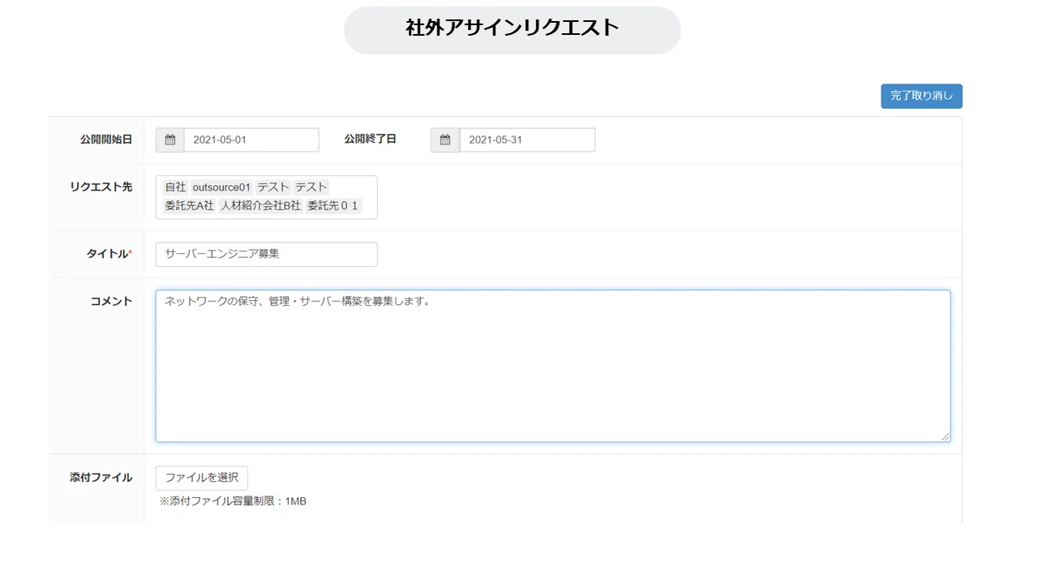This screenshot has width=1038, height=584.
Task: Open calendar icon for 公開開始日
Action: (x=170, y=140)
